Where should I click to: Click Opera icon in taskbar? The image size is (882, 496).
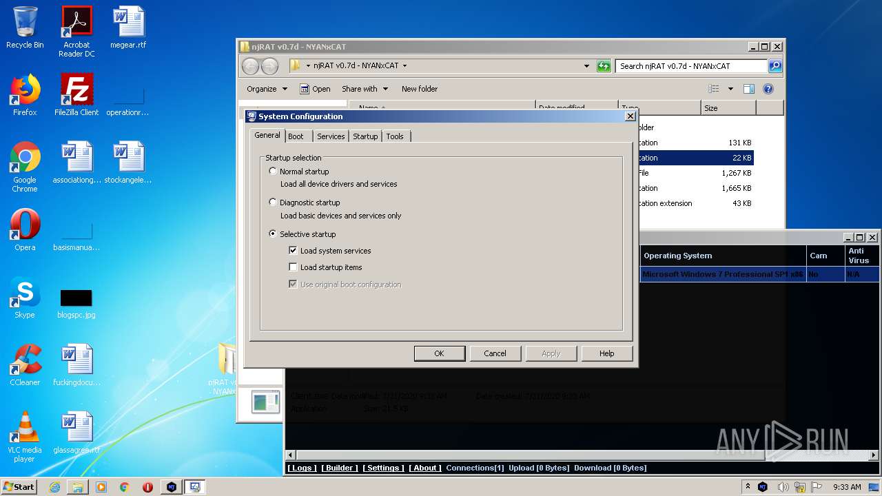pyautogui.click(x=148, y=486)
